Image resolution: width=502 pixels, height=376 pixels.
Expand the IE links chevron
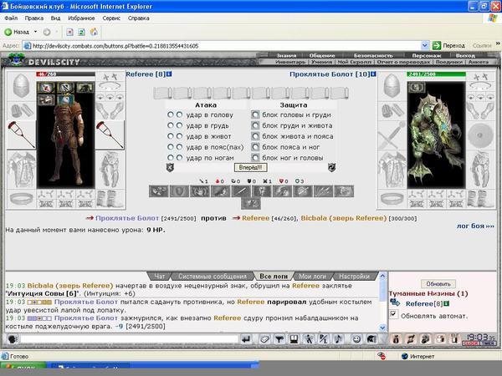[498, 43]
